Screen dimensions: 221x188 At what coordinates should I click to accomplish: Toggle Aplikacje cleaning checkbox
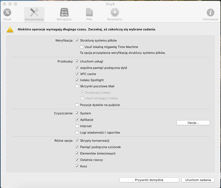click(77, 120)
